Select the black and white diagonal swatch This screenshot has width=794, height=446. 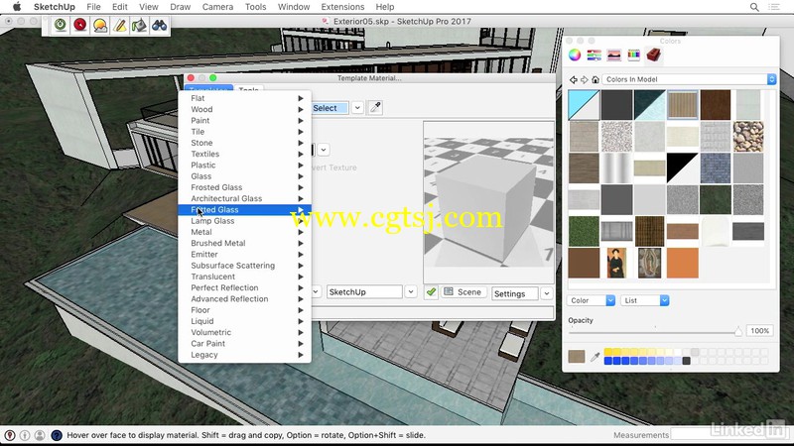coord(682,167)
